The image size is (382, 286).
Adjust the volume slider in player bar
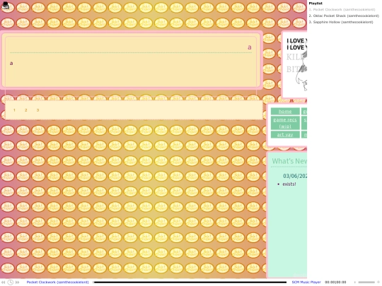coord(366,282)
